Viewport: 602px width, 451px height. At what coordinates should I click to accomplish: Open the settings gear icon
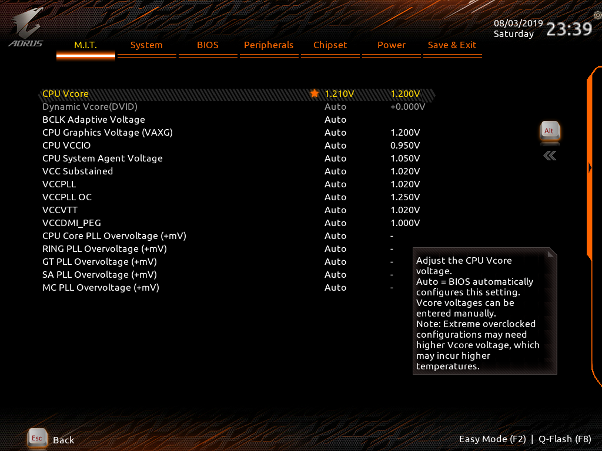598,15
